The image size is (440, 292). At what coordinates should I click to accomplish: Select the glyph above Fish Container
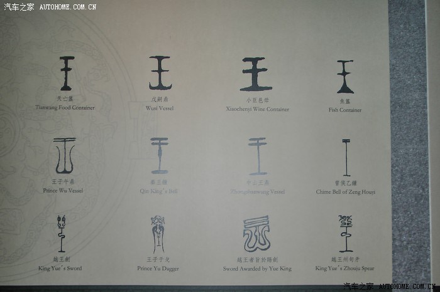click(344, 76)
